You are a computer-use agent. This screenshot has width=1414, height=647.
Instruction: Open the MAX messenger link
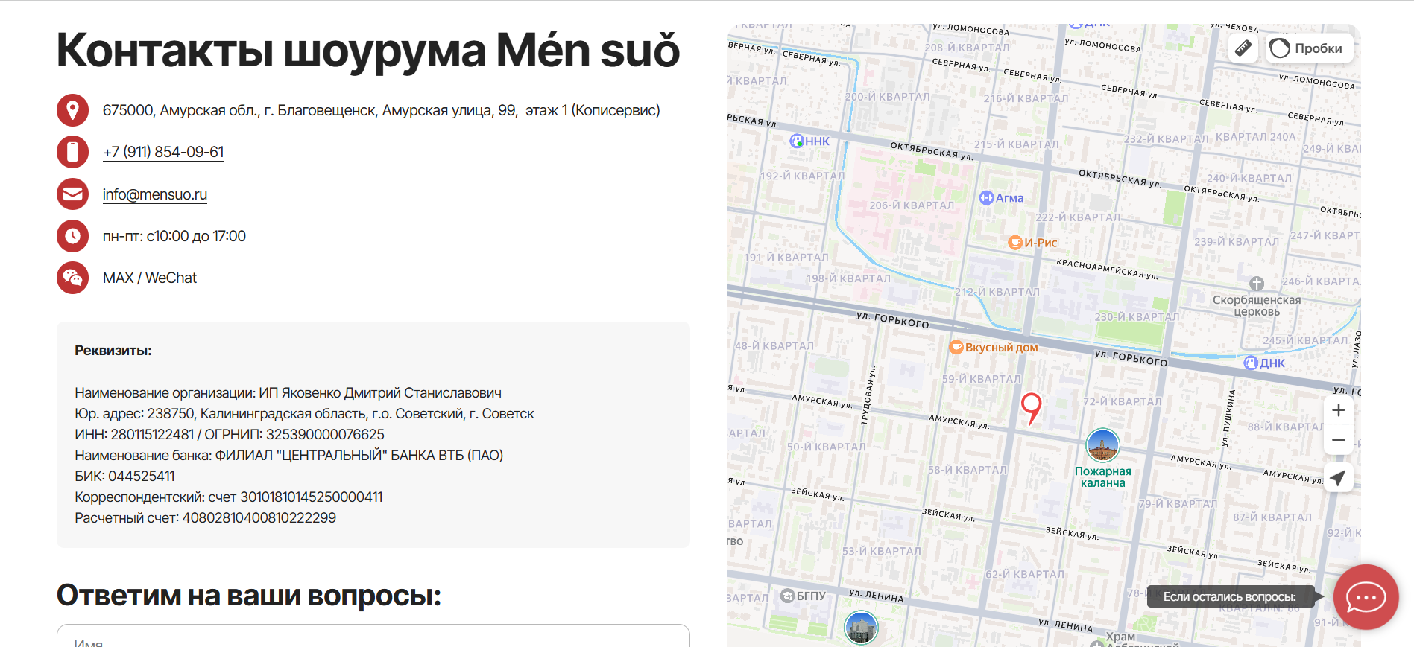[x=118, y=278]
